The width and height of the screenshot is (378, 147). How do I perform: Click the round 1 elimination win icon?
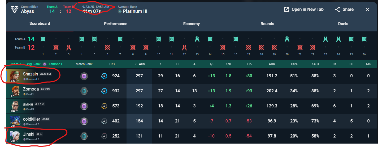(x=43, y=39)
